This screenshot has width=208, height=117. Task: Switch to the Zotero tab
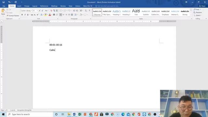(x=78, y=6)
